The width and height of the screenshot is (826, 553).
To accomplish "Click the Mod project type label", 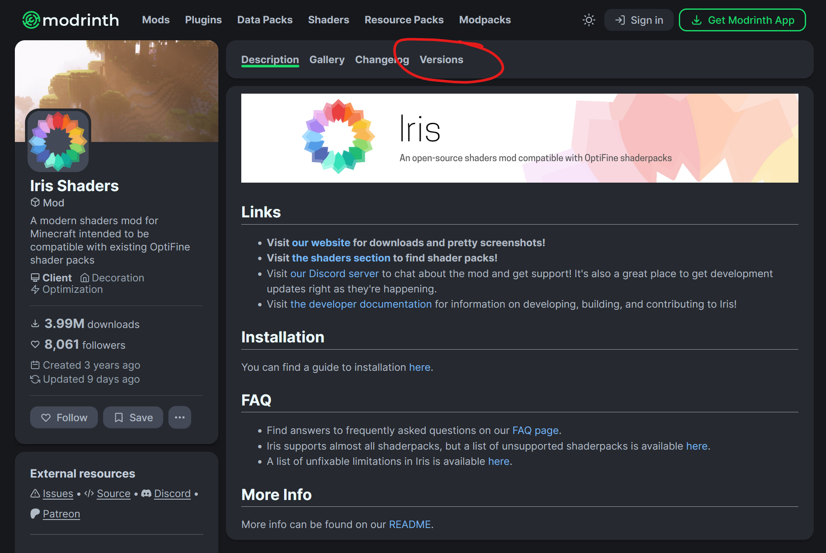I will pos(47,203).
